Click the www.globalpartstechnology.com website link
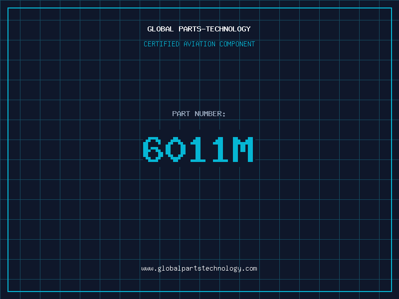 click(199, 269)
